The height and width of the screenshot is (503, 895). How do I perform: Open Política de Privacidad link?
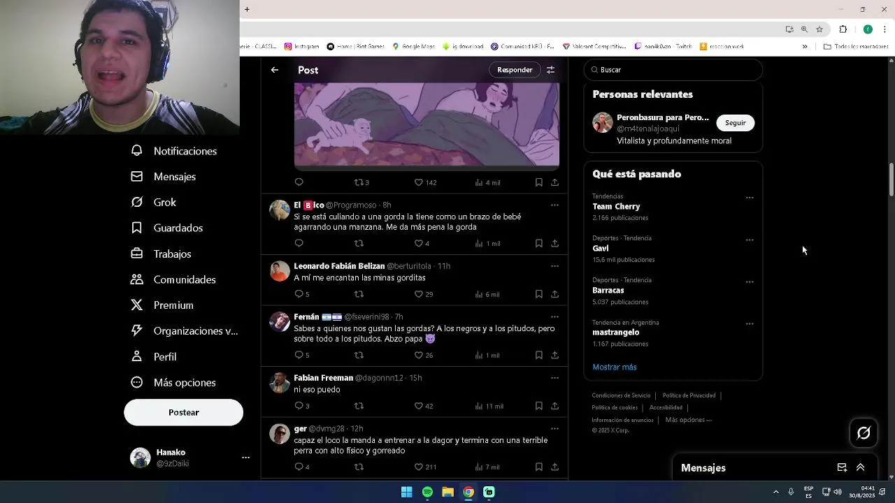point(689,395)
